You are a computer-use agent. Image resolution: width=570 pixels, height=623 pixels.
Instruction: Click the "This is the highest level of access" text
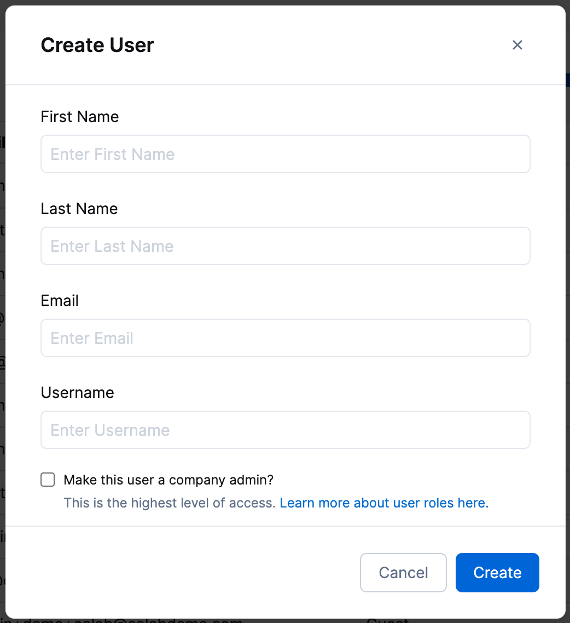(170, 503)
